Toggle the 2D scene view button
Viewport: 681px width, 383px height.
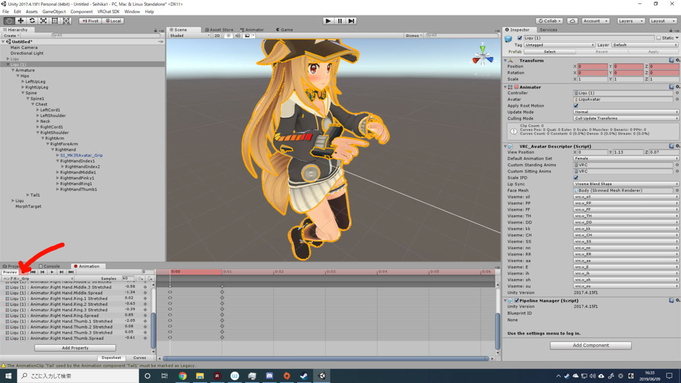(217, 35)
